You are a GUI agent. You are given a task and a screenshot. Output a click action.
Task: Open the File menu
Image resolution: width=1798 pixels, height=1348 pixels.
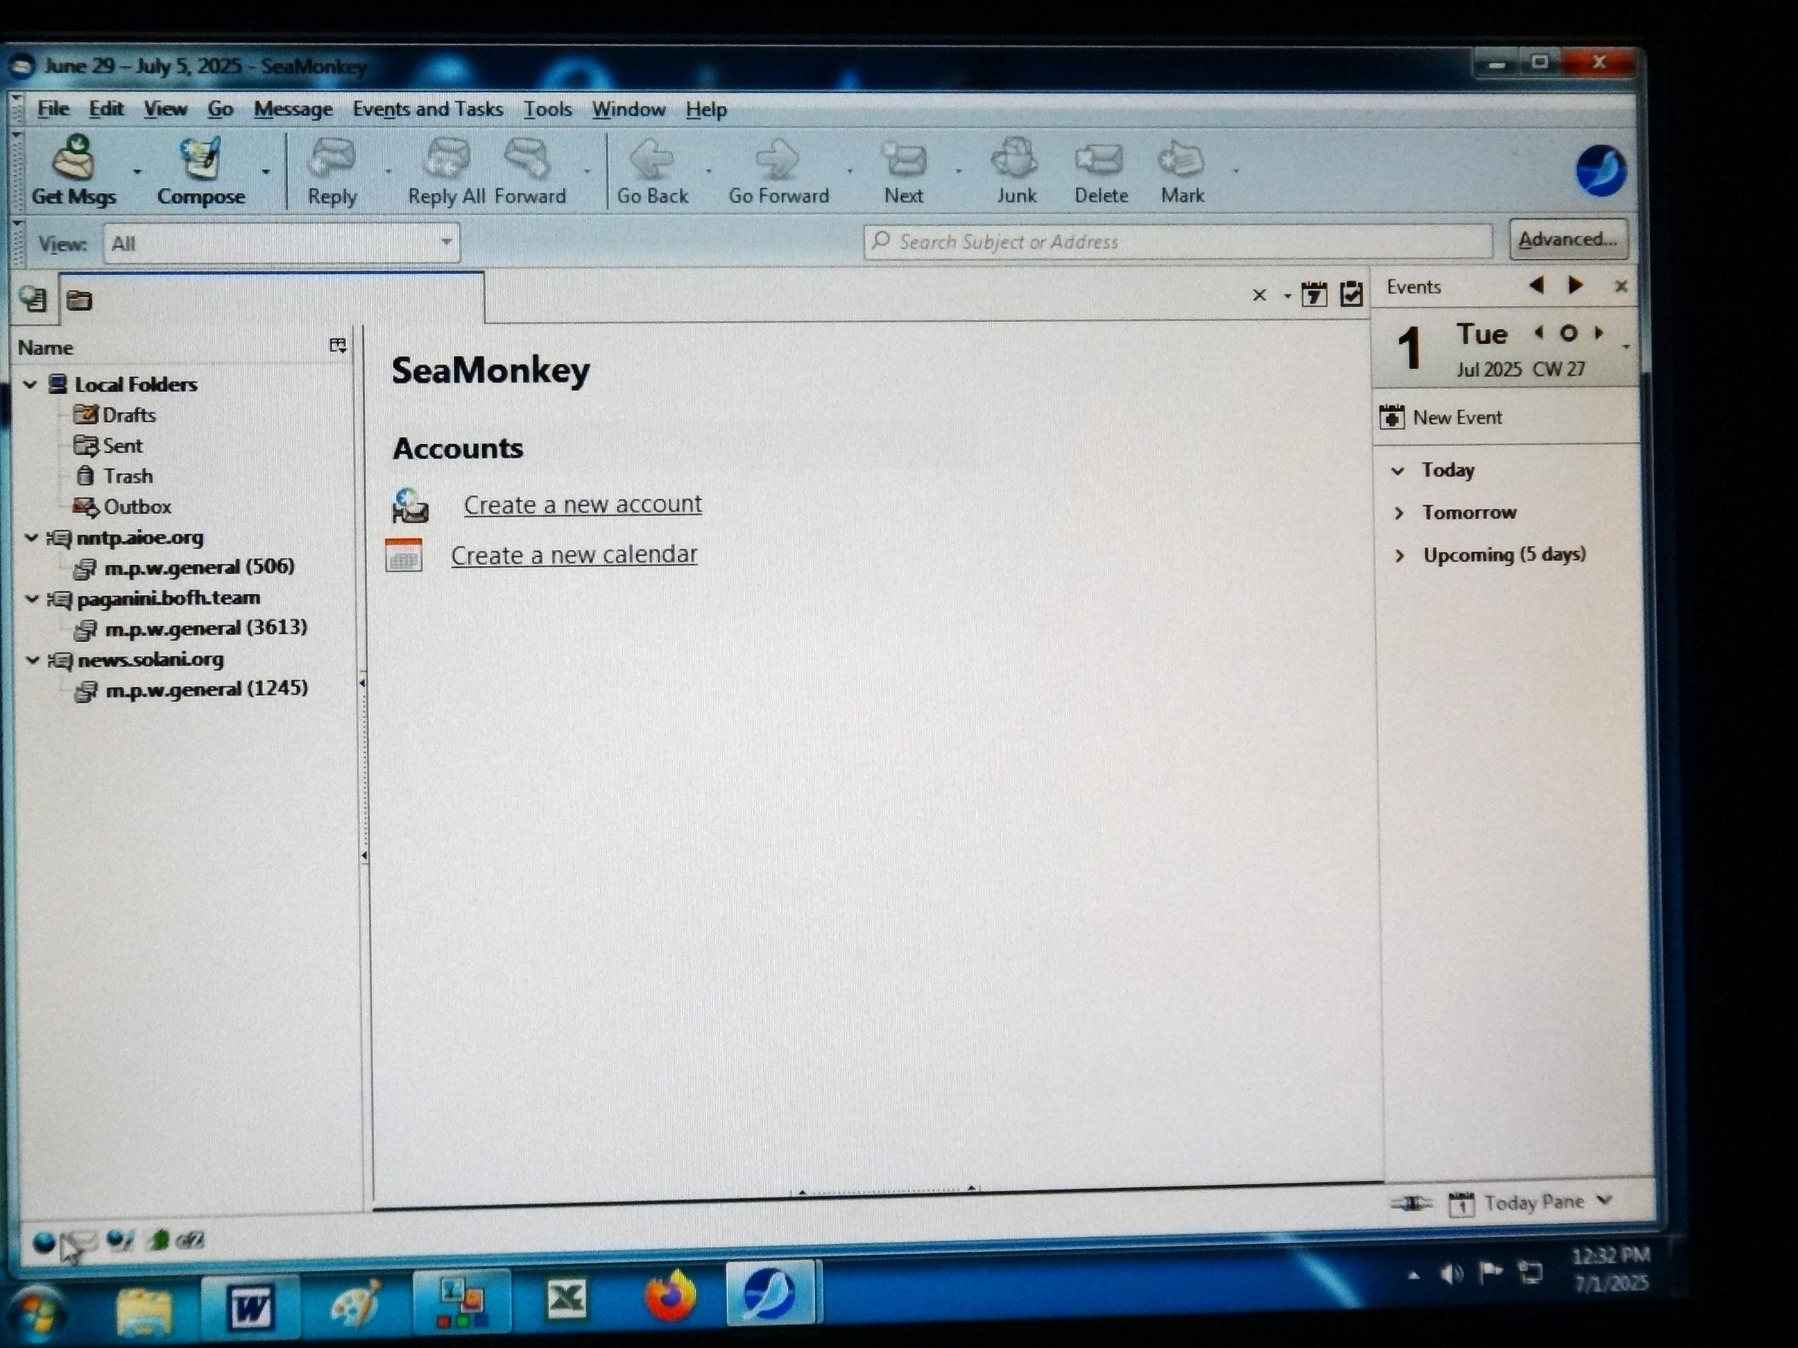[53, 108]
